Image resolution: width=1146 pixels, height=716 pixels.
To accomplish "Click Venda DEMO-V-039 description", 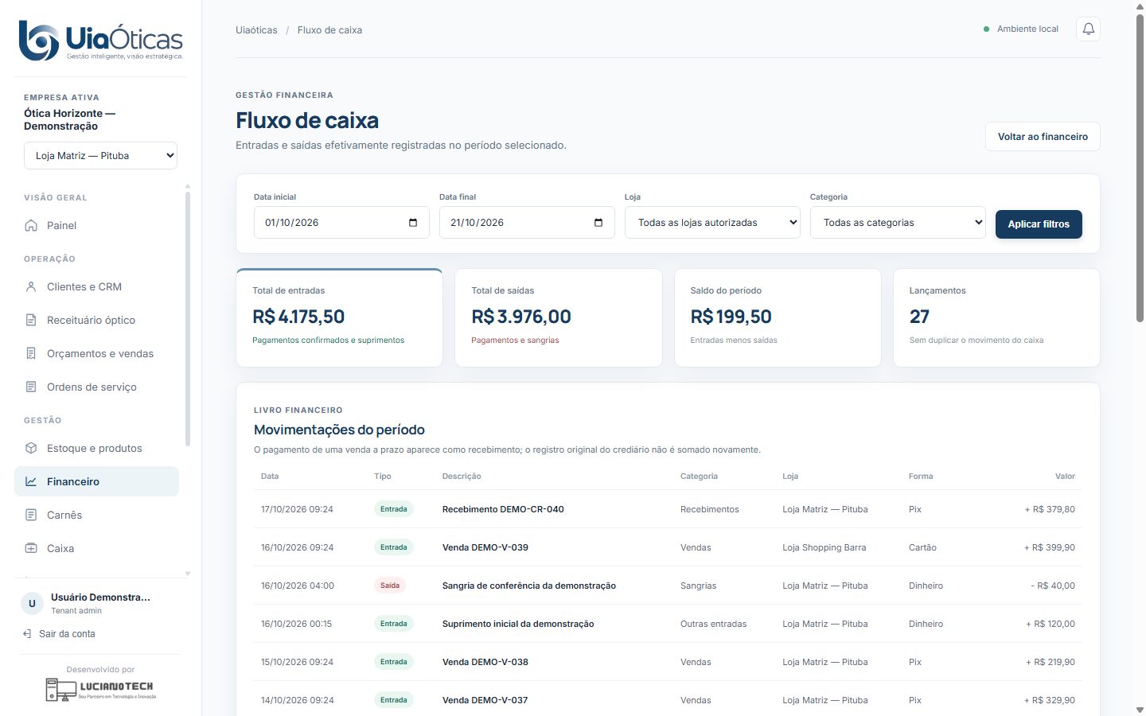I will [x=485, y=547].
